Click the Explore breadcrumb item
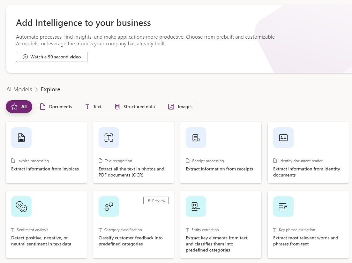Image resolution: width=352 pixels, height=263 pixels. click(x=50, y=89)
